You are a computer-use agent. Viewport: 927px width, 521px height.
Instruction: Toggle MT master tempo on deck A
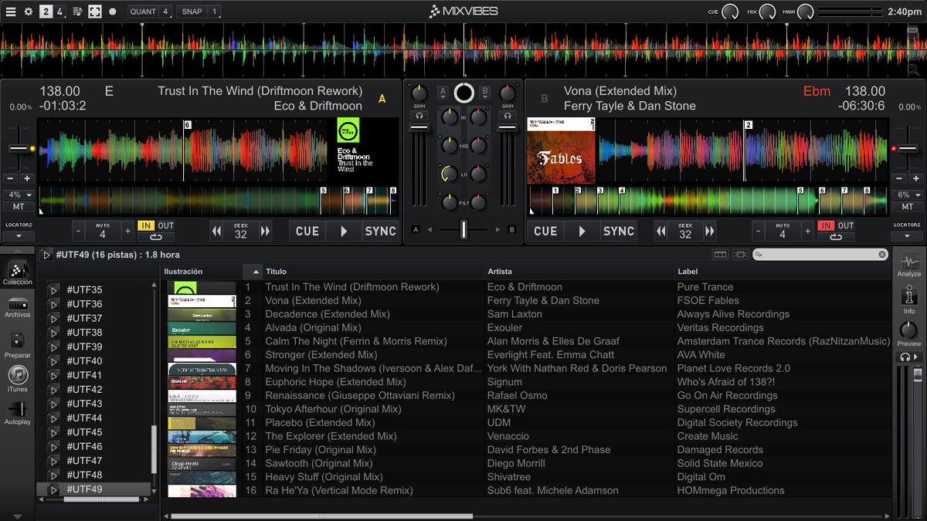[x=19, y=207]
